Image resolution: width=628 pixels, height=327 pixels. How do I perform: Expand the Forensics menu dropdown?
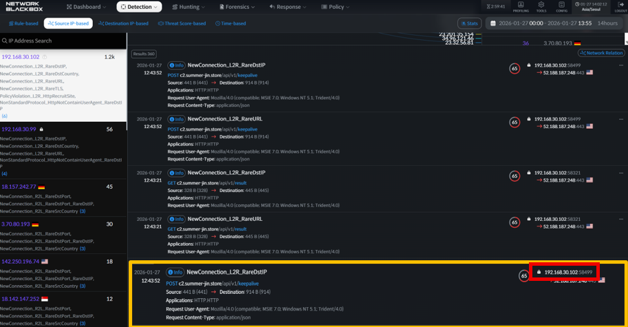pyautogui.click(x=237, y=7)
